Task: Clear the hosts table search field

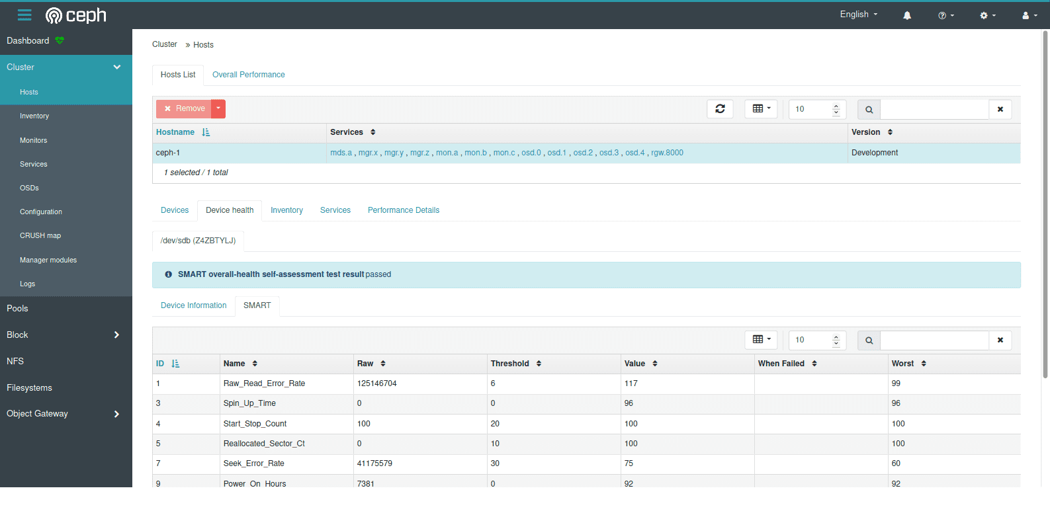Action: (1000, 109)
